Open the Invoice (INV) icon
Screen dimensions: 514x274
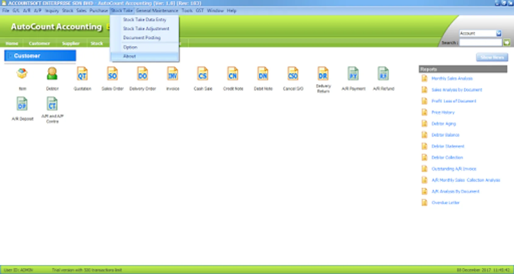173,74
